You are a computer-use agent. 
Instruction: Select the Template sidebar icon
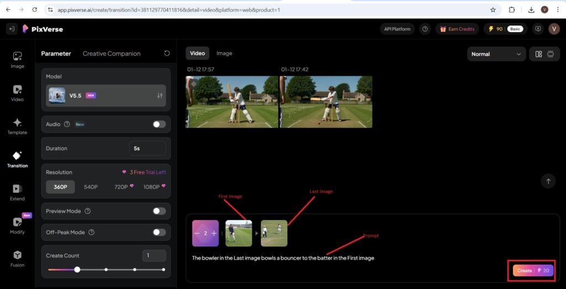pos(17,126)
